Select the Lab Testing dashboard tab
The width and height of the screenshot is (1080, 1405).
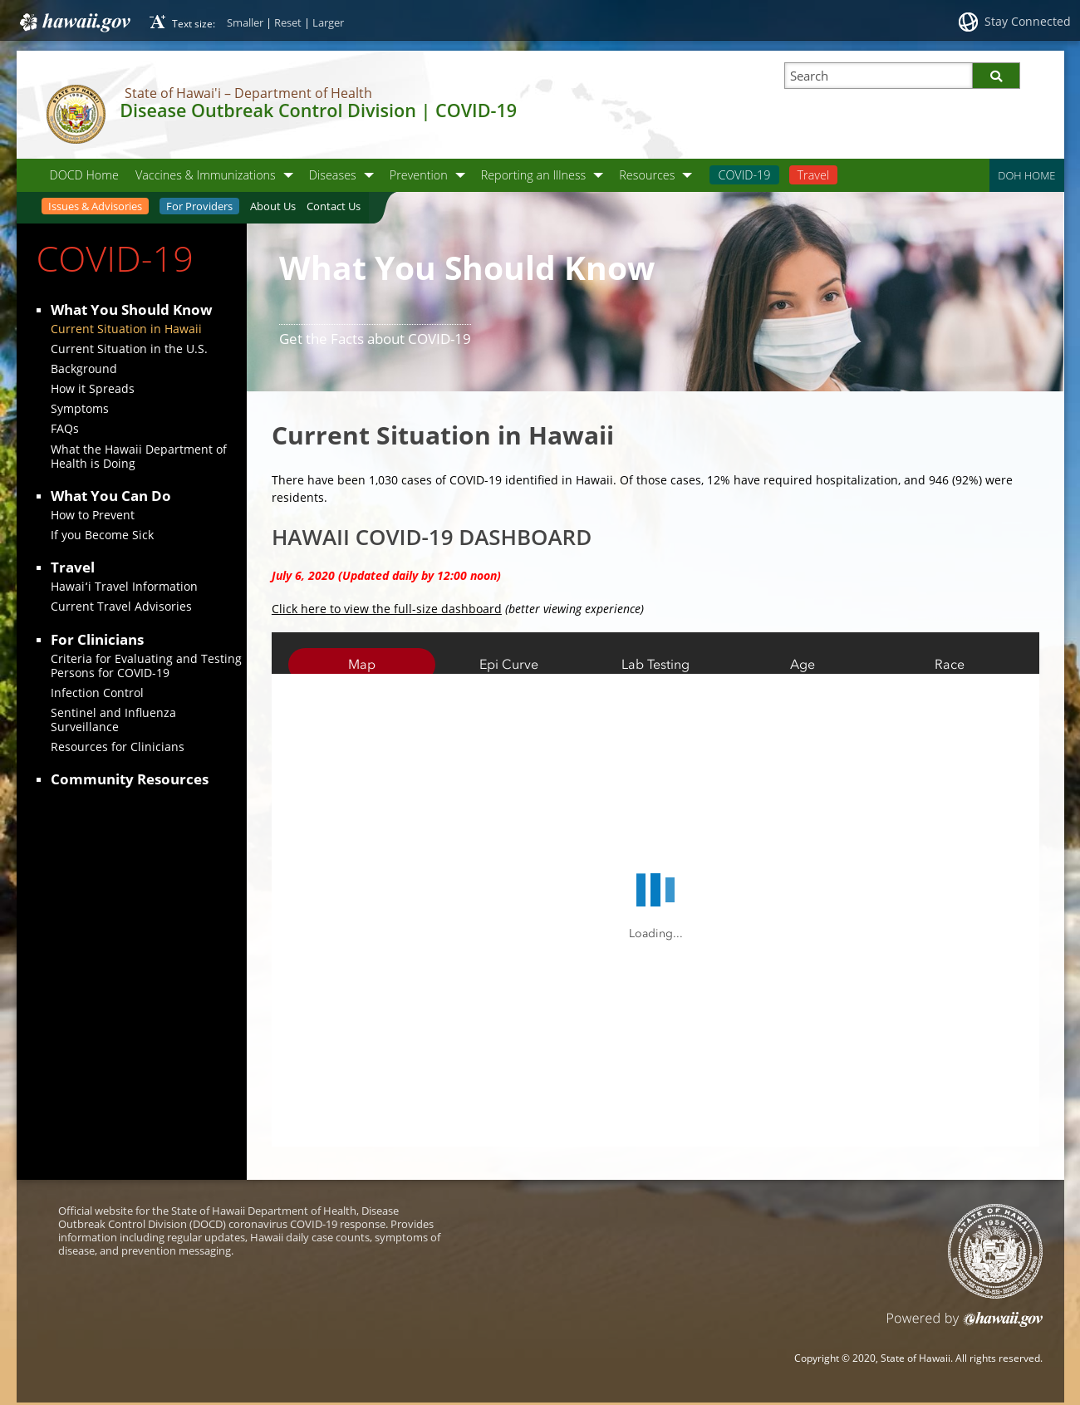655,664
